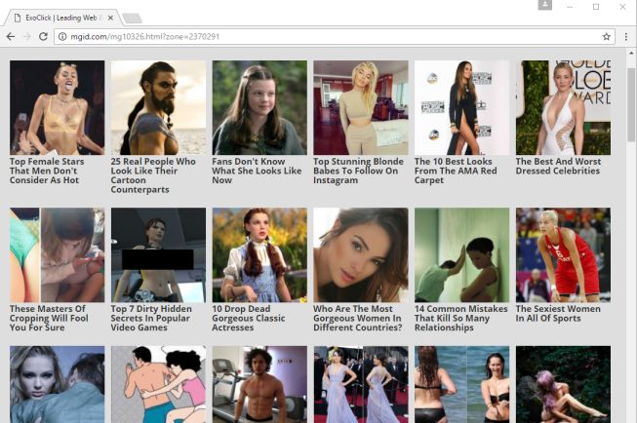Open 'Top Female Stars That Men Don't Consider' link
The width and height of the screenshot is (637, 423).
click(47, 171)
